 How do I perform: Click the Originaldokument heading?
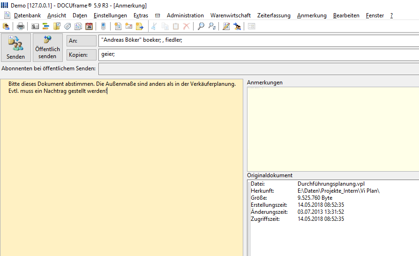pyautogui.click(x=269, y=175)
